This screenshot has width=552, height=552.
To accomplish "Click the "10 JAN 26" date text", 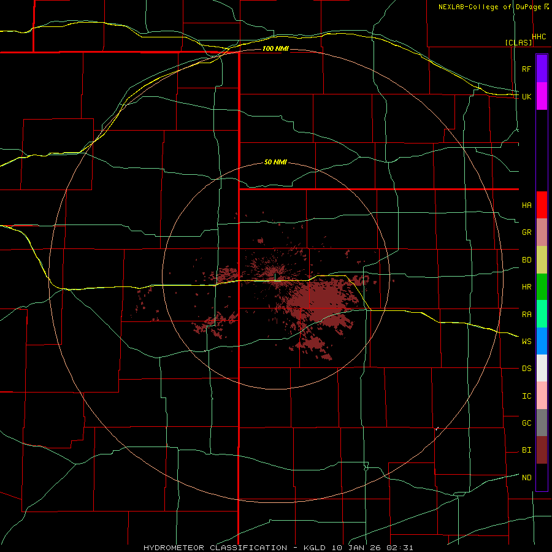I will pos(357,548).
